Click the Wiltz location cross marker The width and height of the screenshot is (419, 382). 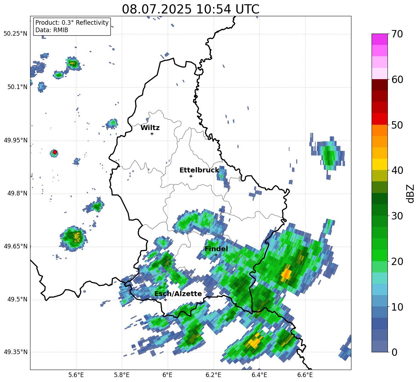[152, 134]
